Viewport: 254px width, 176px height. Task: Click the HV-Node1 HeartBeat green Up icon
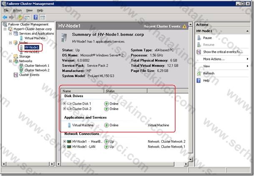[x=106, y=141]
